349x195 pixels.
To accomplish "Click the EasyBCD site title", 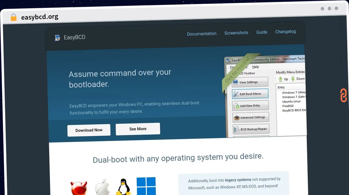I will [x=74, y=37].
